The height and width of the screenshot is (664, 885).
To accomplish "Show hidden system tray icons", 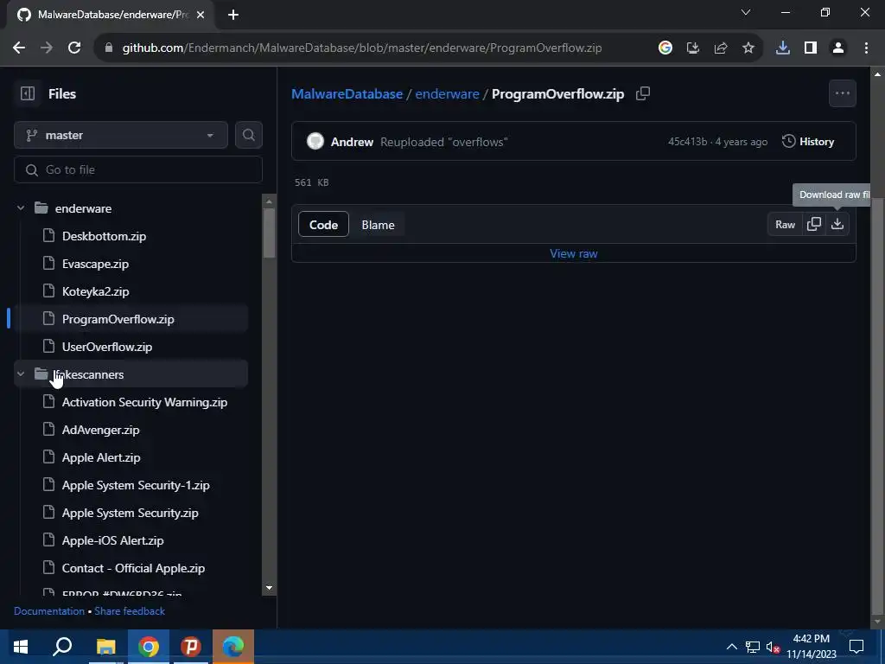I will click(731, 647).
